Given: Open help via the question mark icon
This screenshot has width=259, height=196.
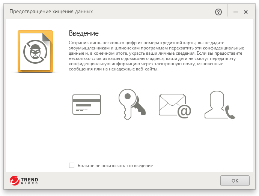Looking at the screenshot, I should pos(218,12).
